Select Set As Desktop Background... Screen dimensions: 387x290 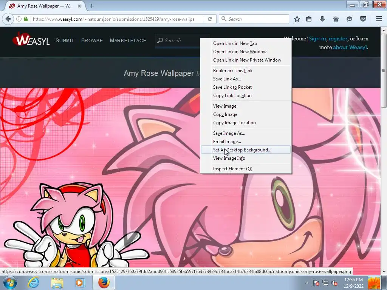click(x=246, y=150)
